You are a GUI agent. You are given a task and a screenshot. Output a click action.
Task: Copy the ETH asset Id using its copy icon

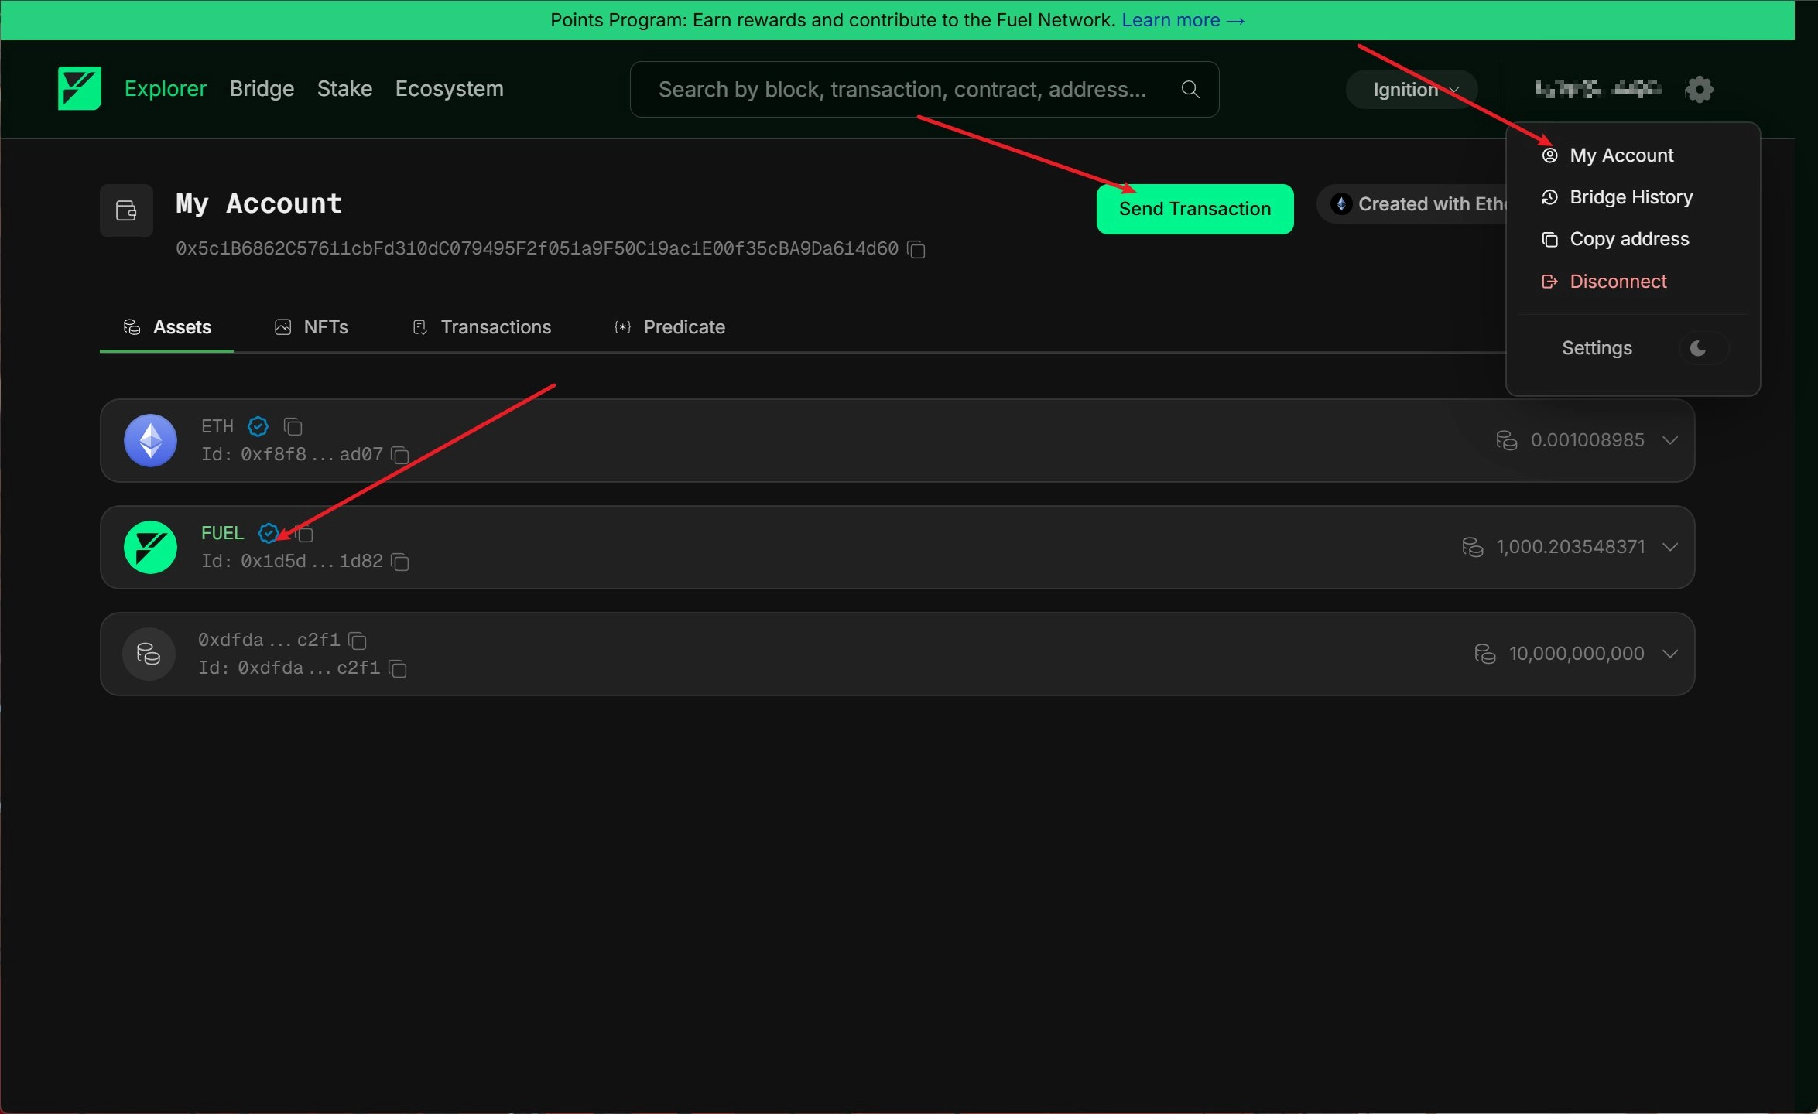pos(399,456)
